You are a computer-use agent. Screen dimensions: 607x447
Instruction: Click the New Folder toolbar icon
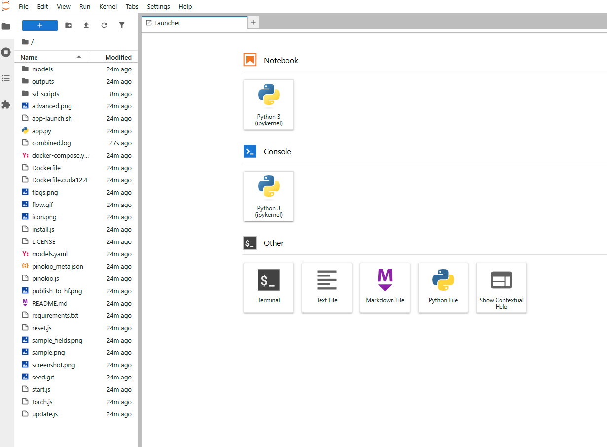pos(69,25)
